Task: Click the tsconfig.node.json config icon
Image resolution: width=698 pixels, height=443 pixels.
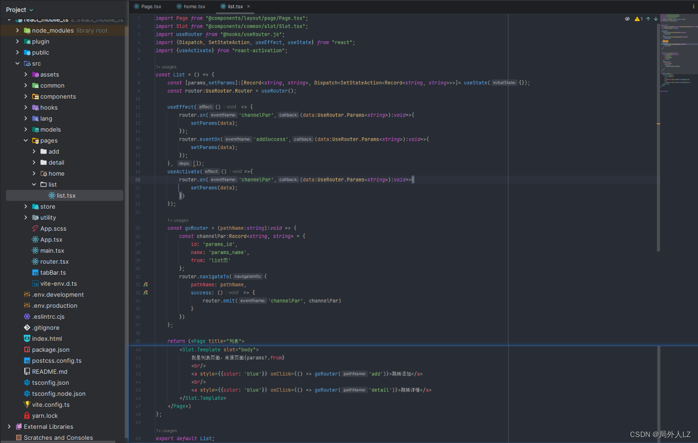Action: tap(27, 393)
